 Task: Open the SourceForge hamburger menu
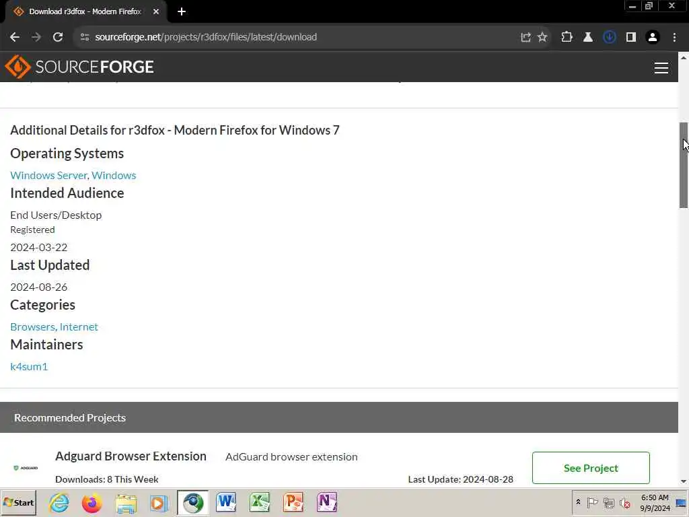point(661,68)
